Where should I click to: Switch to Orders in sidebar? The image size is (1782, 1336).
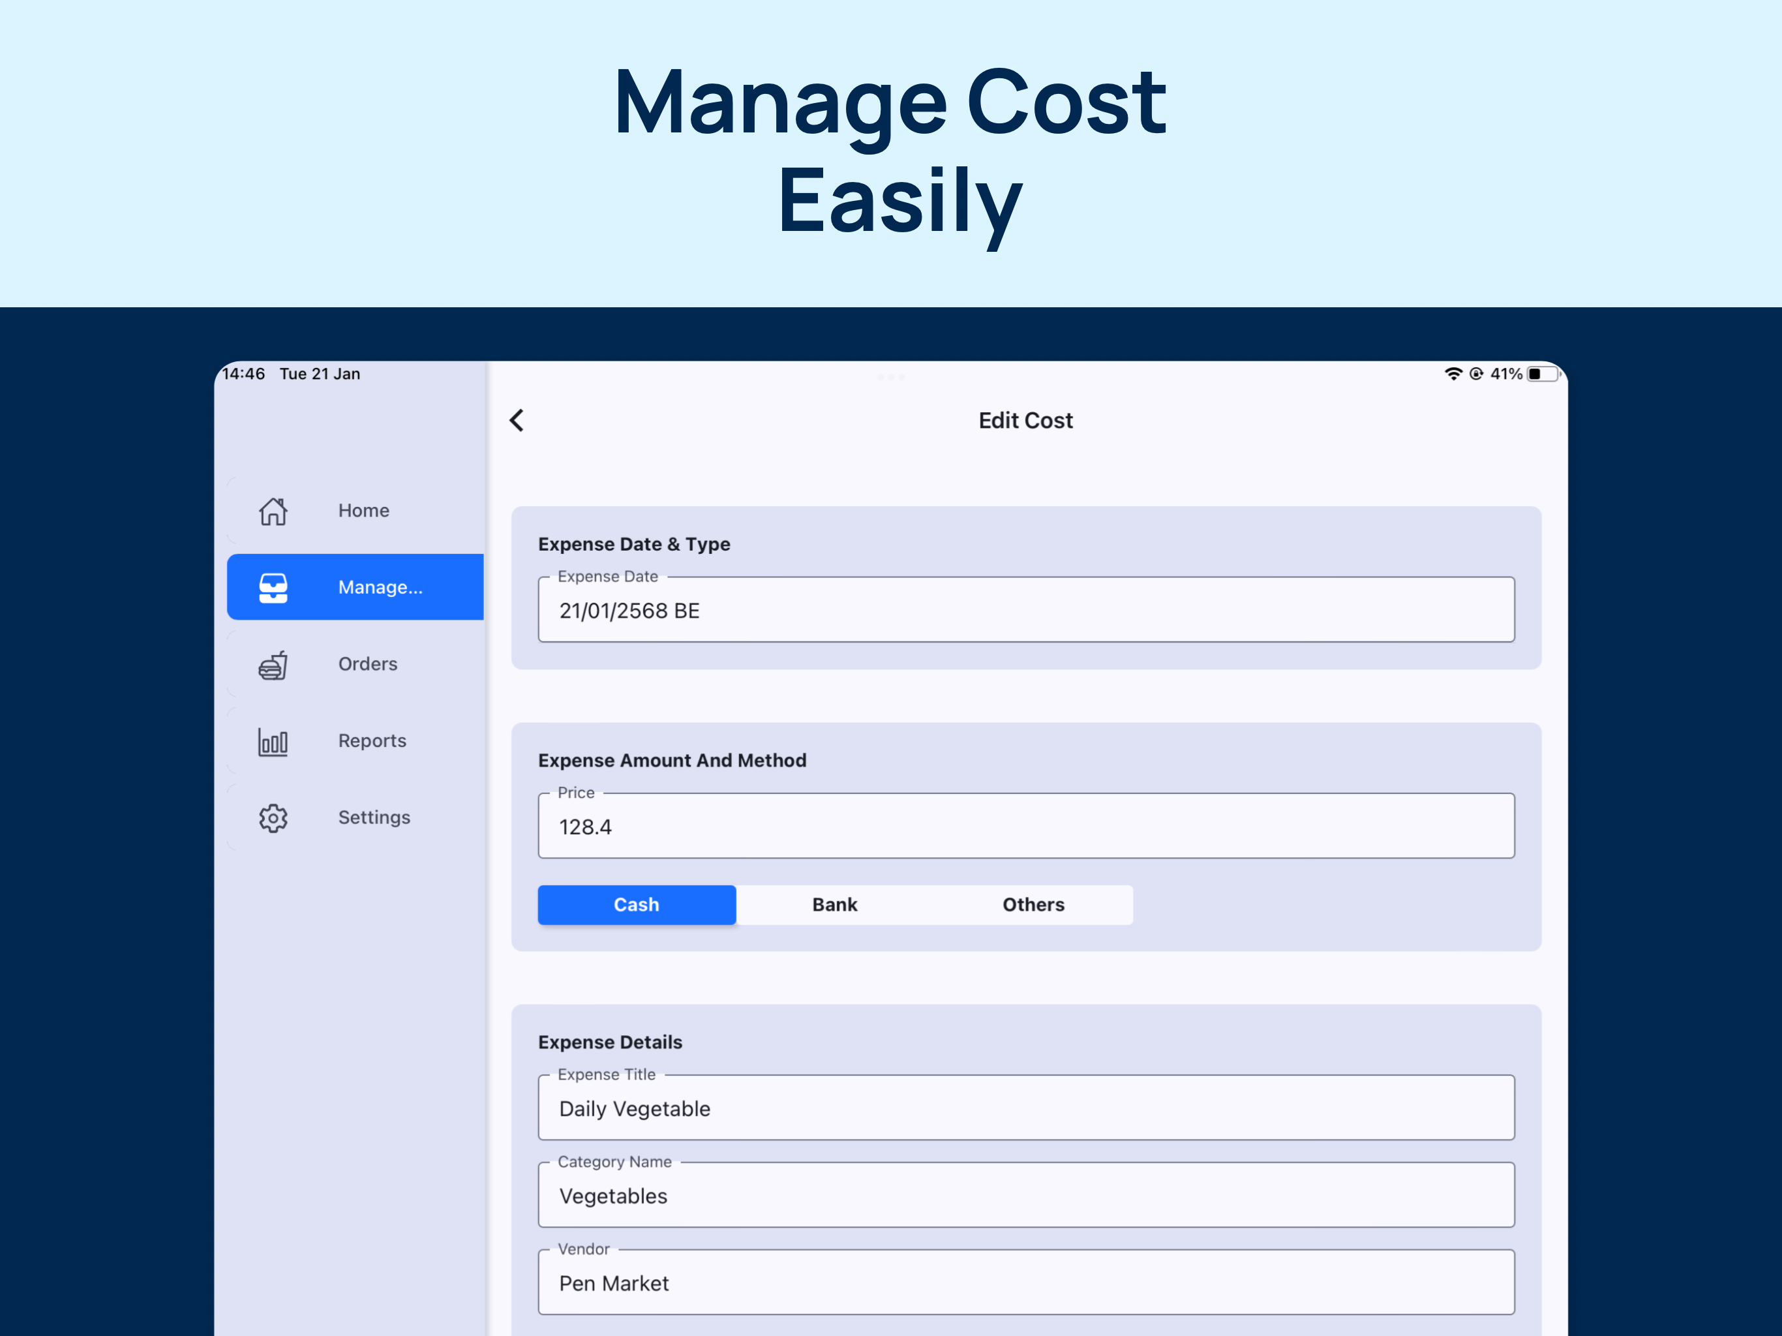[x=355, y=664]
